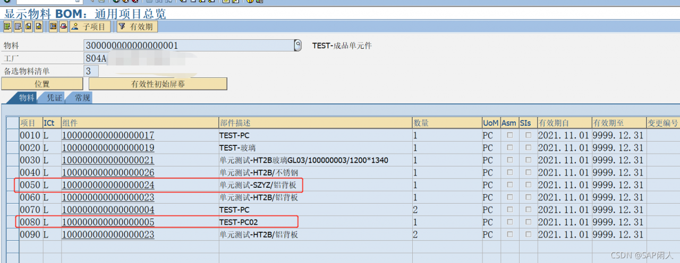Click description TEST-玻璃
680x263 pixels.
tap(237, 148)
